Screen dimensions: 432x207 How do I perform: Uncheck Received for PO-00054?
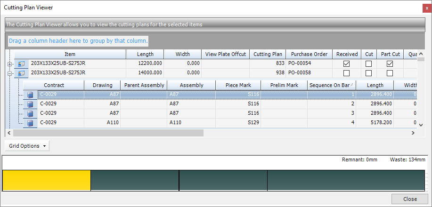[x=346, y=64]
